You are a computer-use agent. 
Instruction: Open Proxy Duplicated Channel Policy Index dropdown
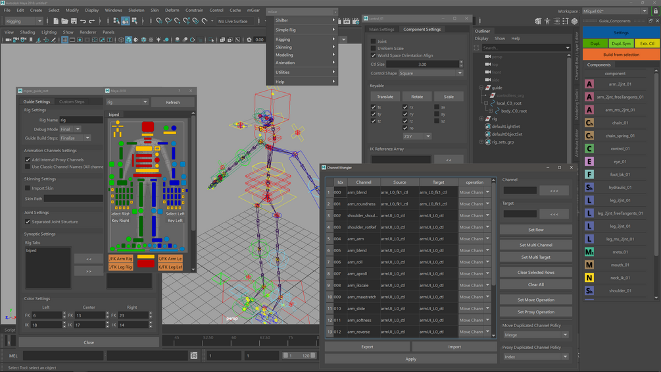(x=536, y=357)
